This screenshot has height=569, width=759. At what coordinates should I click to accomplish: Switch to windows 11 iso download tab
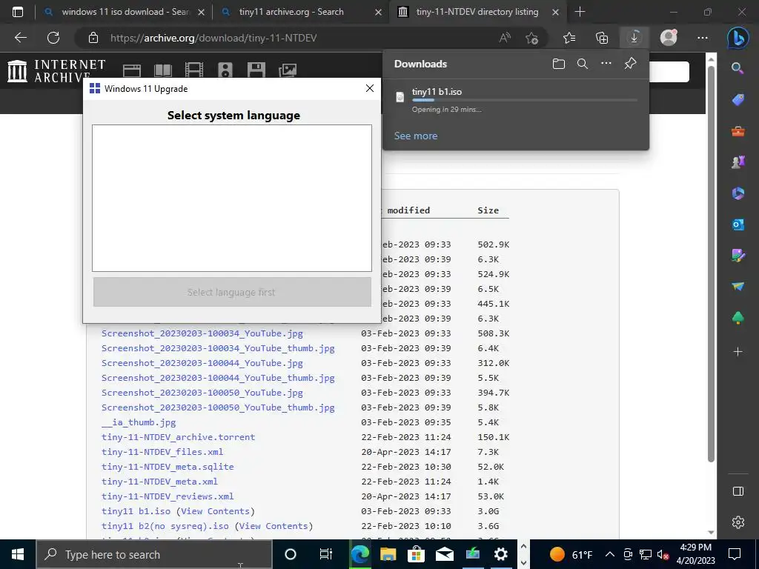point(124,12)
